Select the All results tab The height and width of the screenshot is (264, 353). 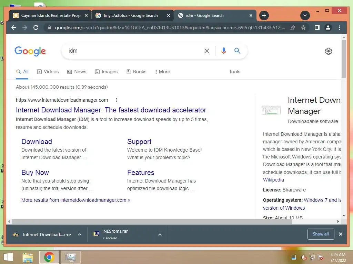pos(22,71)
